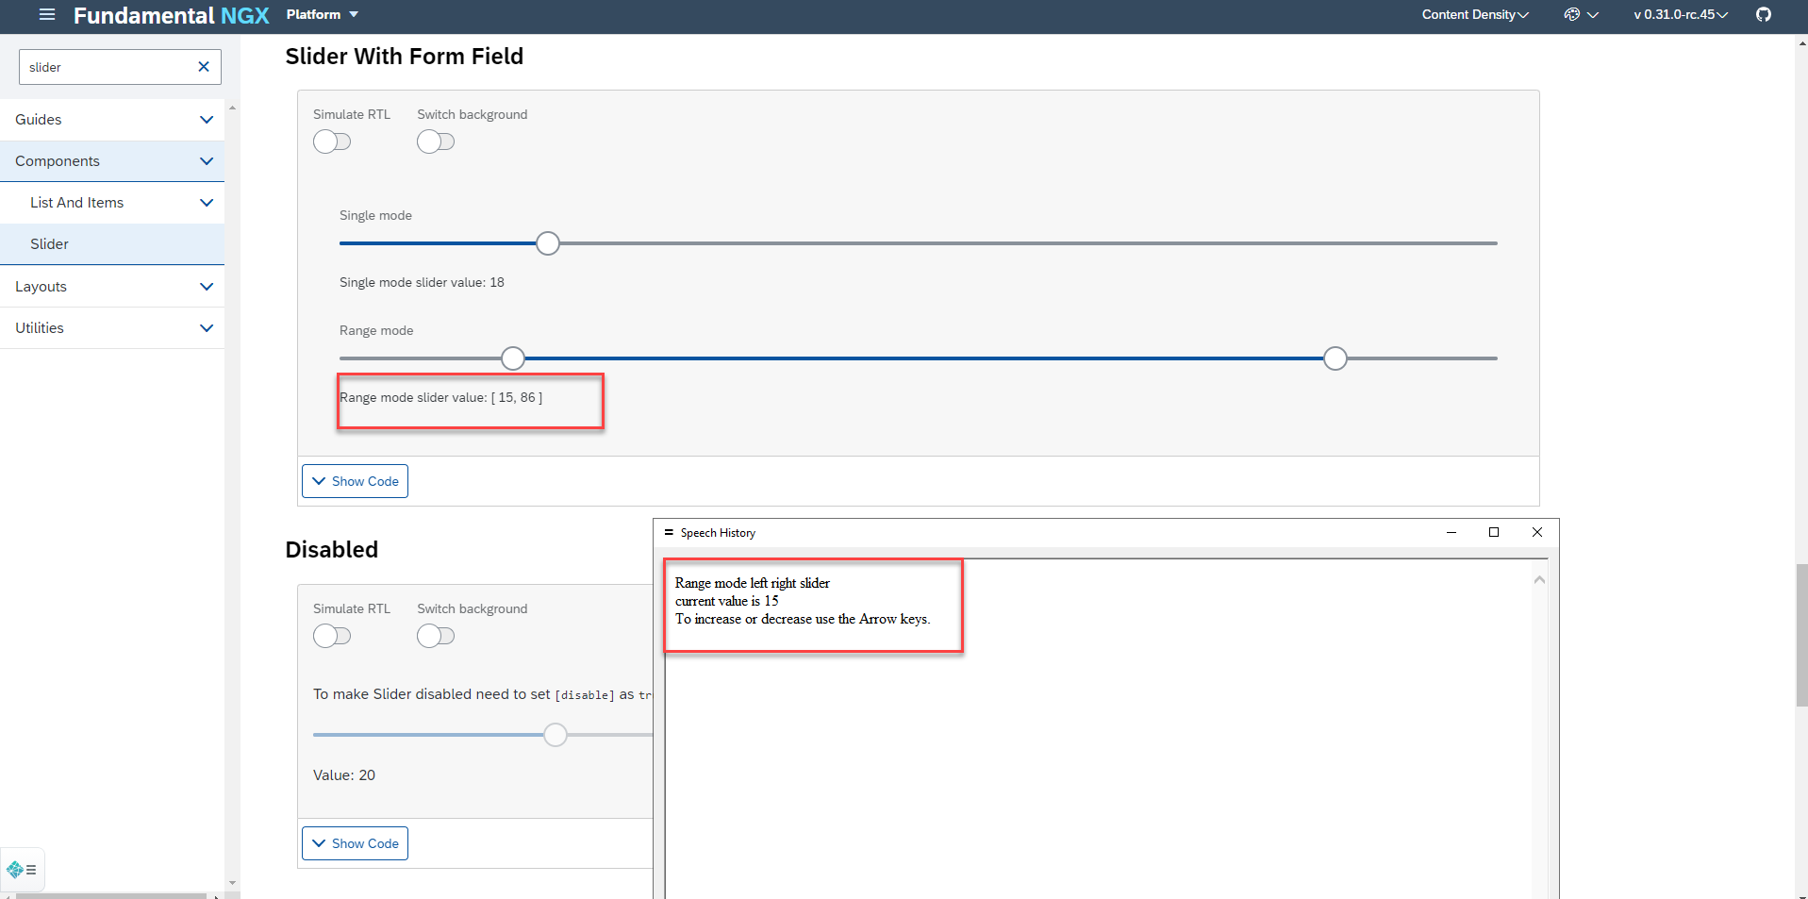Click Show Code under the Disabled example
Viewport: 1808px width, 899px height.
[355, 842]
